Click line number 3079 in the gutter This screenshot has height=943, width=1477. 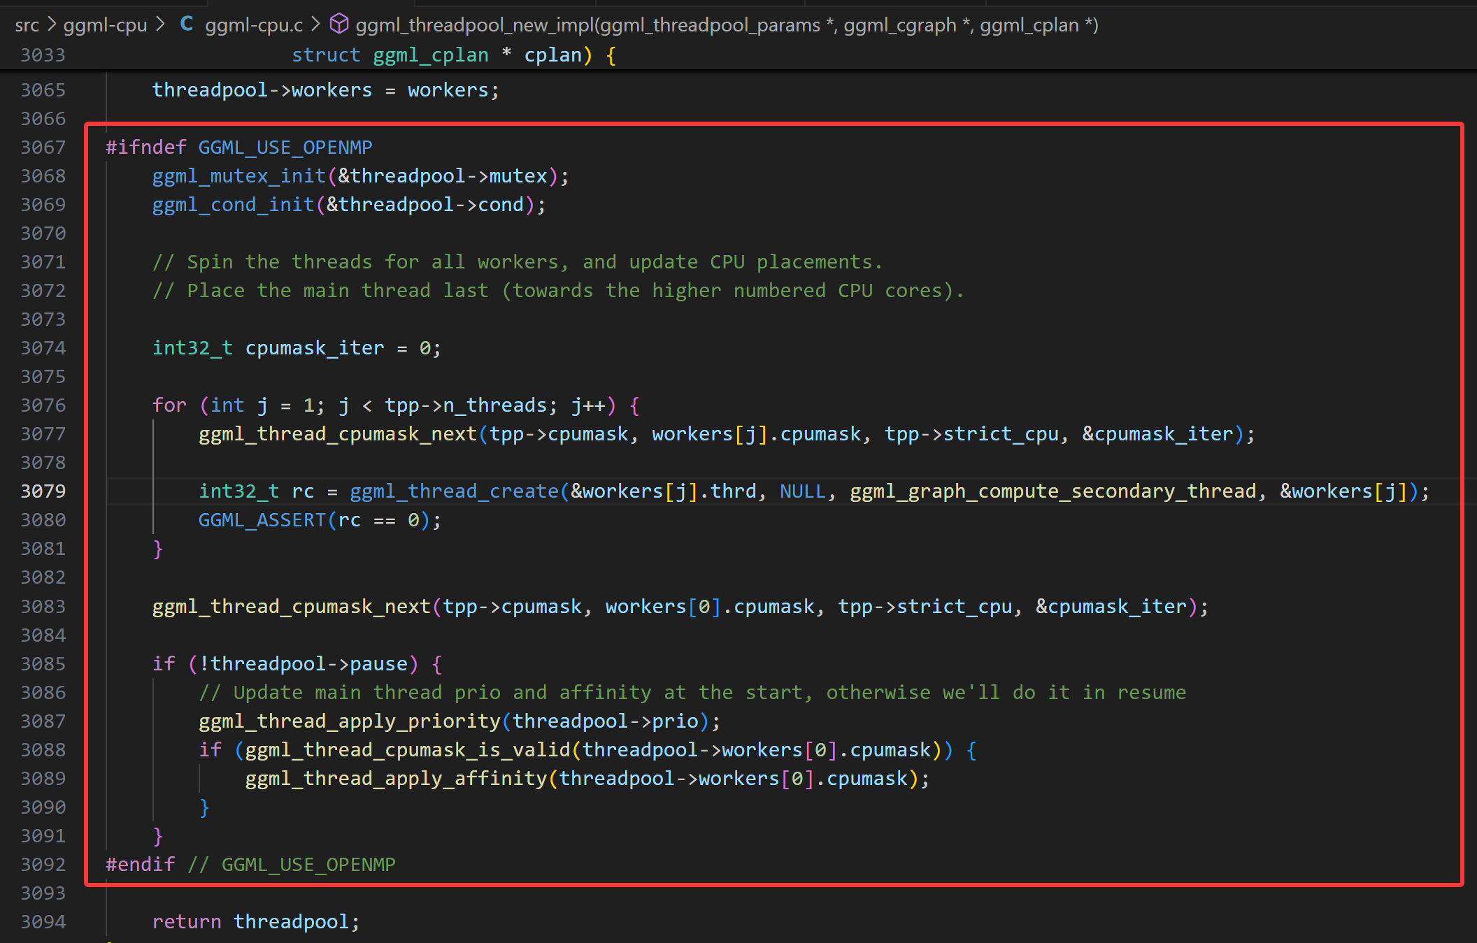pyautogui.click(x=43, y=491)
